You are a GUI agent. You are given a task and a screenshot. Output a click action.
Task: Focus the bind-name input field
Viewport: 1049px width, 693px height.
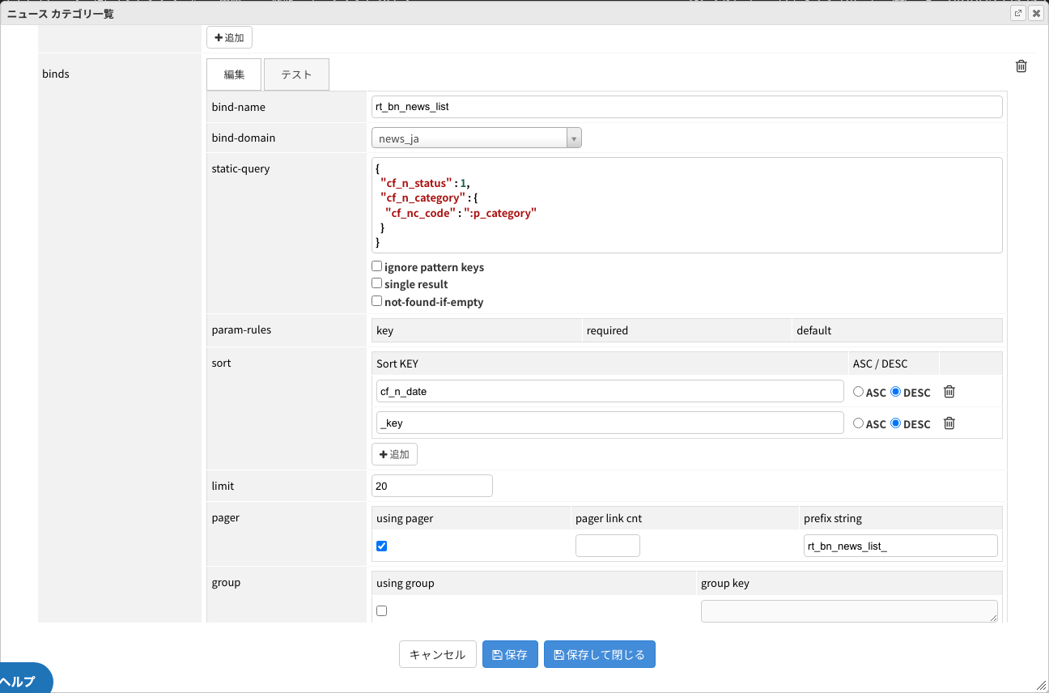tap(687, 107)
